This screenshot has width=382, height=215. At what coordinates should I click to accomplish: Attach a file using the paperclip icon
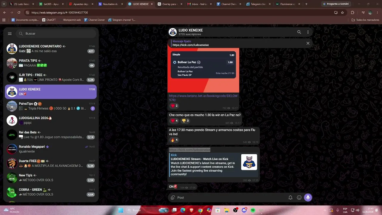pos(172,198)
